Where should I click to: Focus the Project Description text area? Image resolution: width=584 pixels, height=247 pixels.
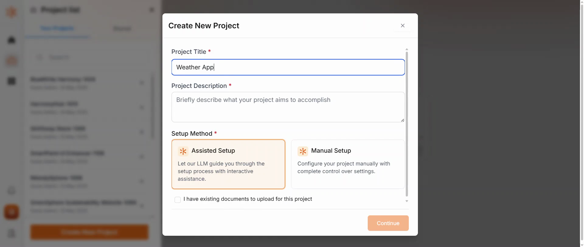click(x=288, y=107)
